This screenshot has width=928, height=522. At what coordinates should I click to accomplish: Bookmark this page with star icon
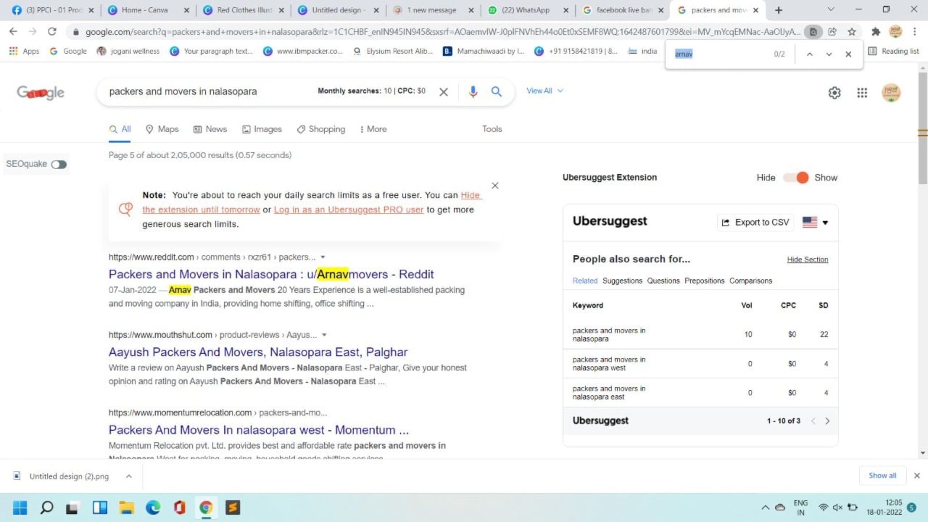(852, 32)
